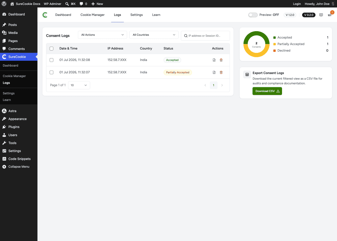Click the Collapse Menu arrow icon

click(x=4, y=166)
